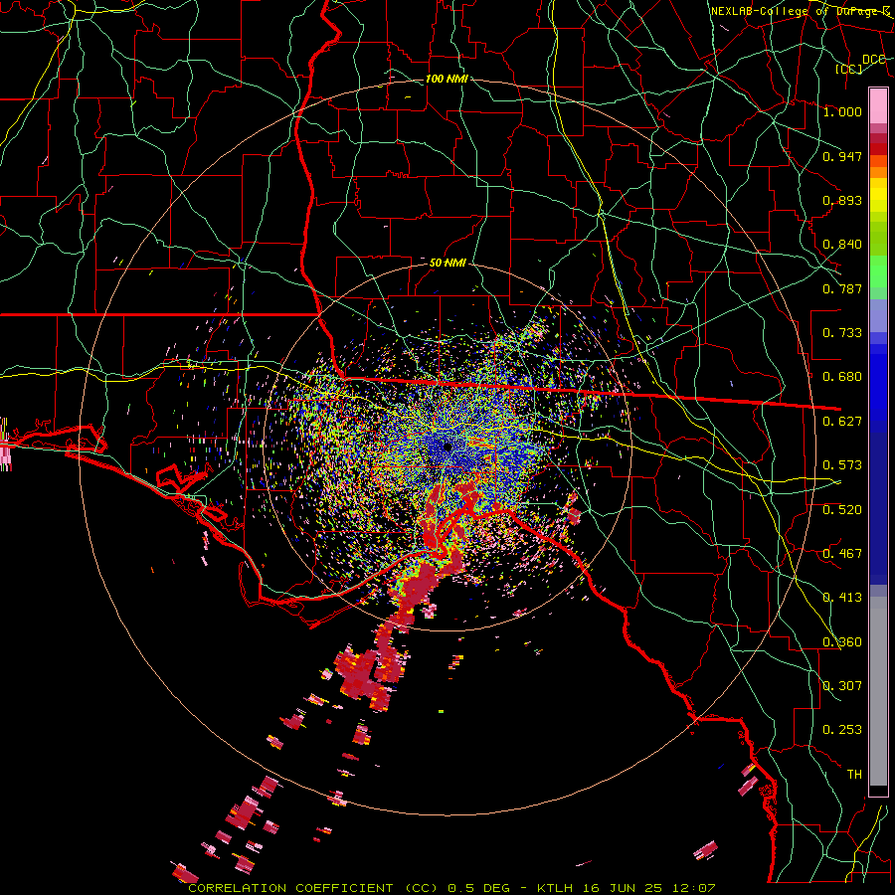Viewport: 895px width, 895px height.
Task: Select the 0.467 color scale value
Action: (842, 554)
